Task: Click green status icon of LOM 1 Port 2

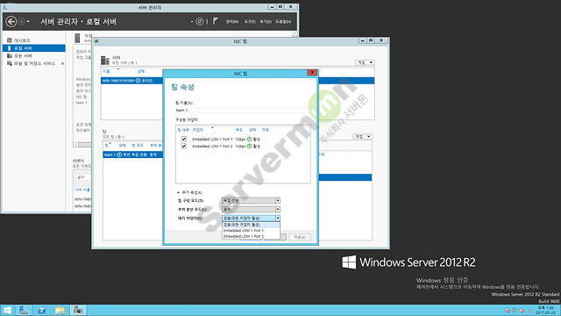Action: click(249, 147)
